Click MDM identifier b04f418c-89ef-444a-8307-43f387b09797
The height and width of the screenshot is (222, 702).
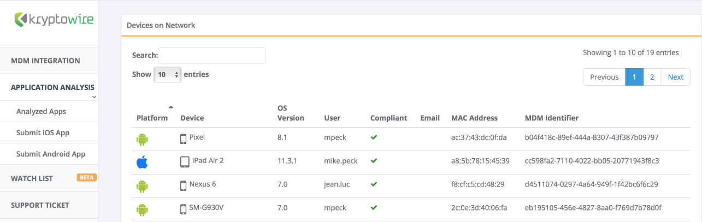592,137
